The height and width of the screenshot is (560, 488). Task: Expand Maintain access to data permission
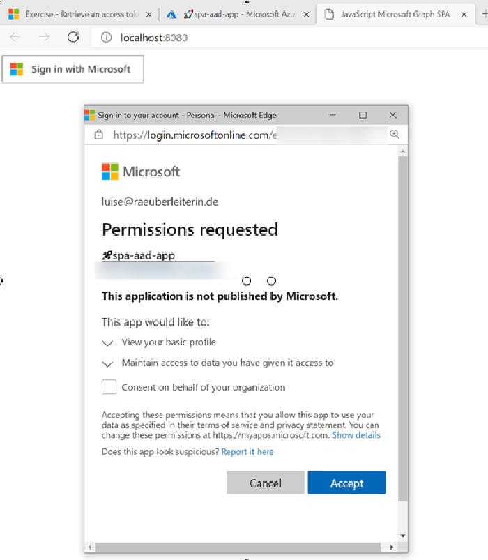click(x=107, y=364)
